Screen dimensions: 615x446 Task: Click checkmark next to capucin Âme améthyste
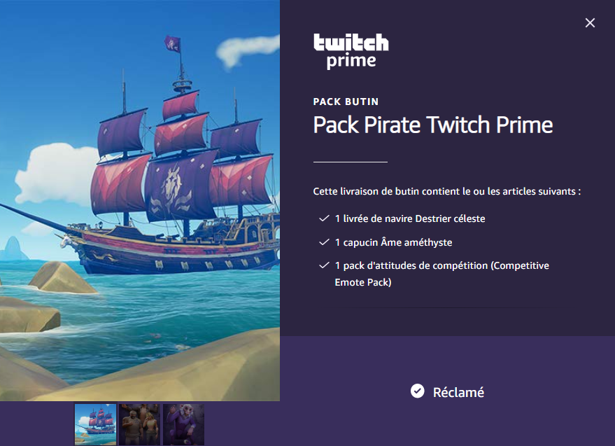pos(324,242)
